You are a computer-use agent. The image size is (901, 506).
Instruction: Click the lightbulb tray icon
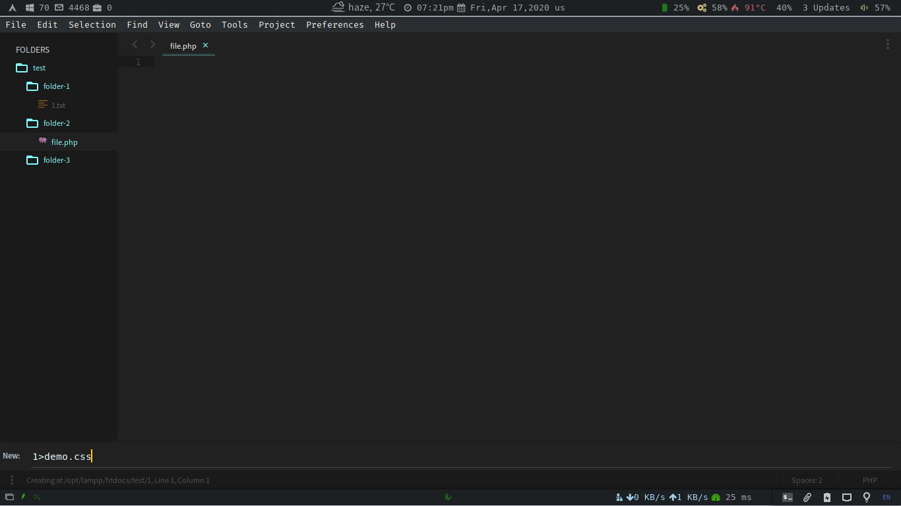pos(867,497)
